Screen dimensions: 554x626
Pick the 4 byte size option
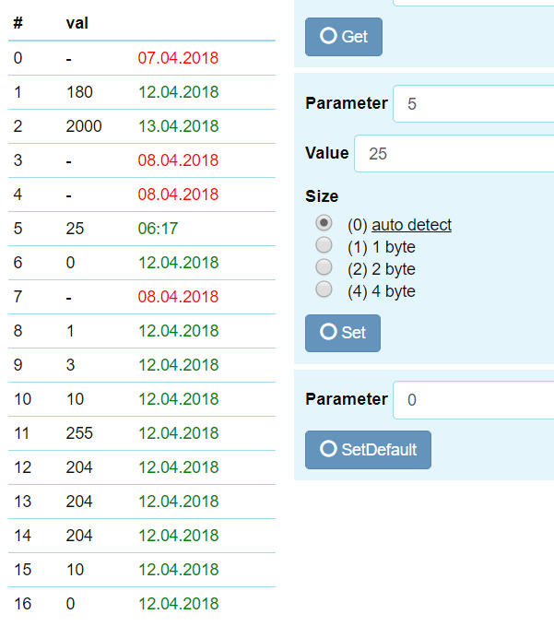(x=324, y=289)
